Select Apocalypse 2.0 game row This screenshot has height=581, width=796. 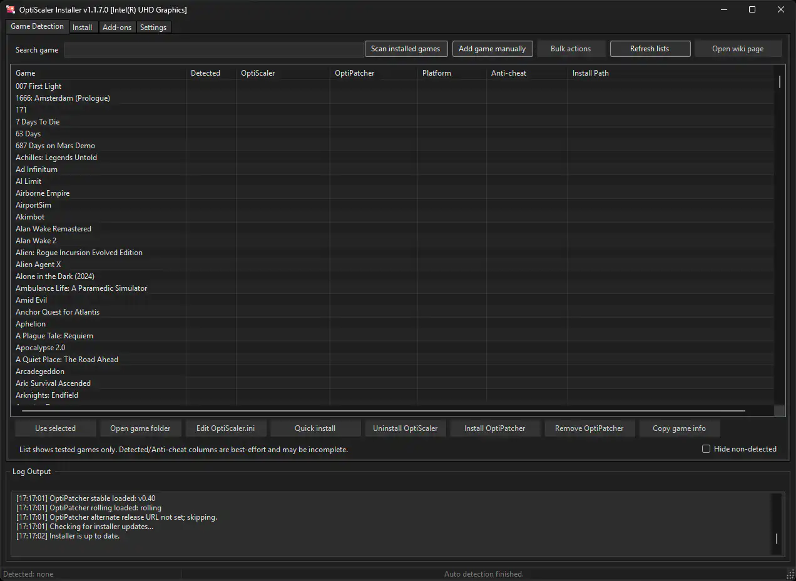[392, 348]
